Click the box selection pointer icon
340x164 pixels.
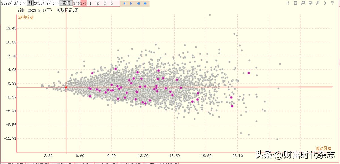(x=310, y=3)
